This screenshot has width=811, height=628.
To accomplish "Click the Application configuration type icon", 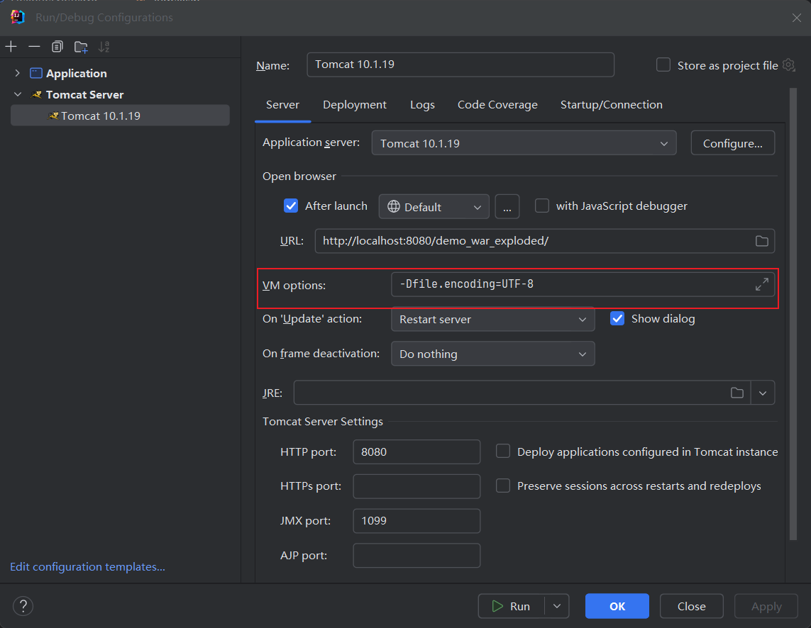I will click(35, 73).
